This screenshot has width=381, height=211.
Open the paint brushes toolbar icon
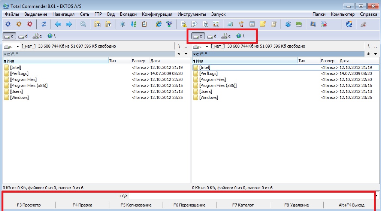[x=241, y=24]
